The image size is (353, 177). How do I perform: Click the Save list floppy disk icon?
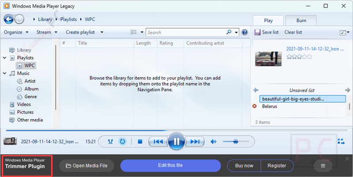point(257,32)
